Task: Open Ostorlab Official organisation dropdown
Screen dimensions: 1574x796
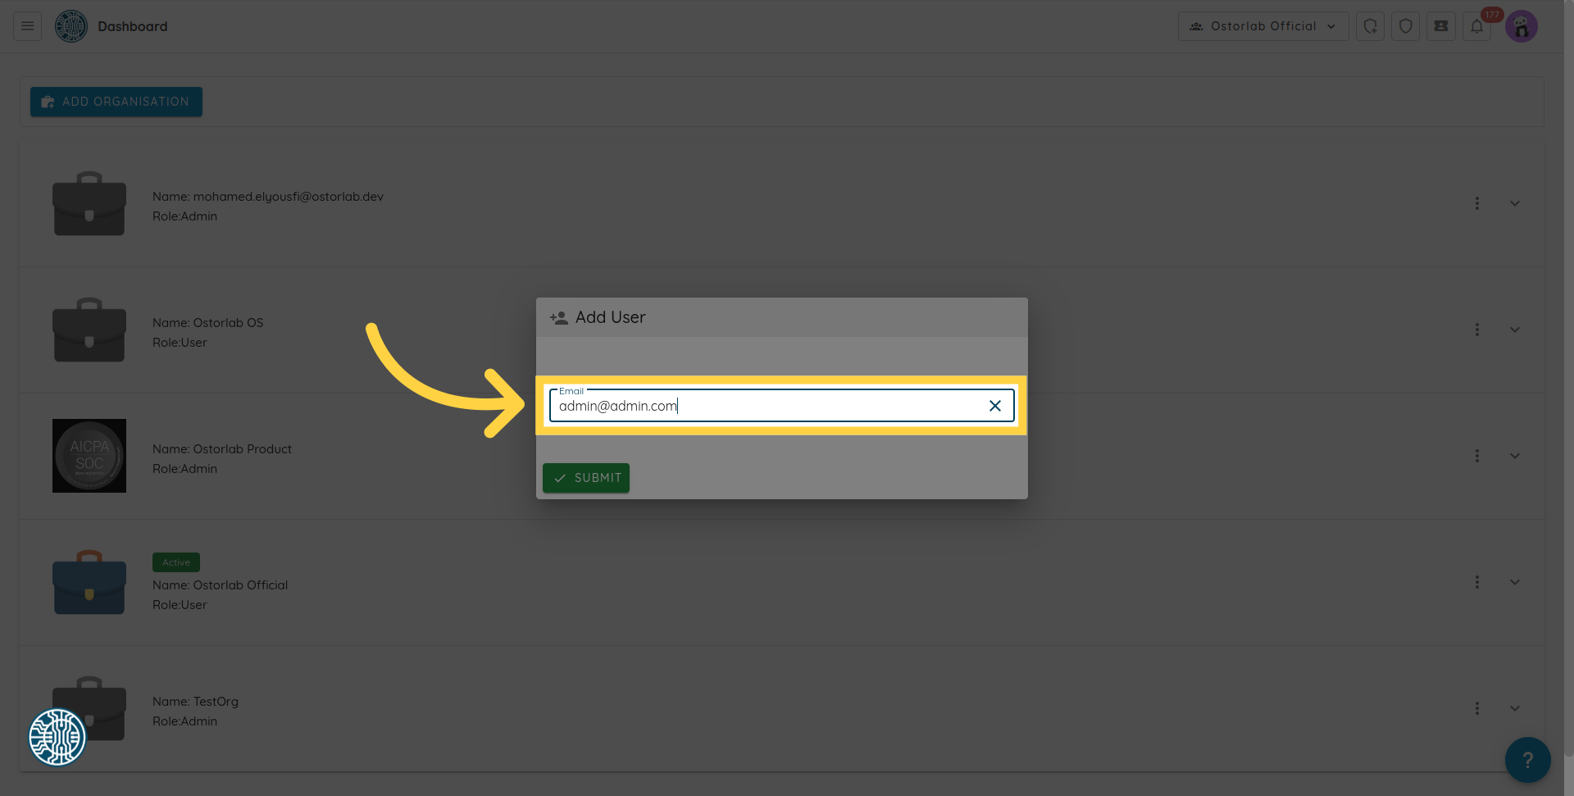Action: click(1262, 26)
